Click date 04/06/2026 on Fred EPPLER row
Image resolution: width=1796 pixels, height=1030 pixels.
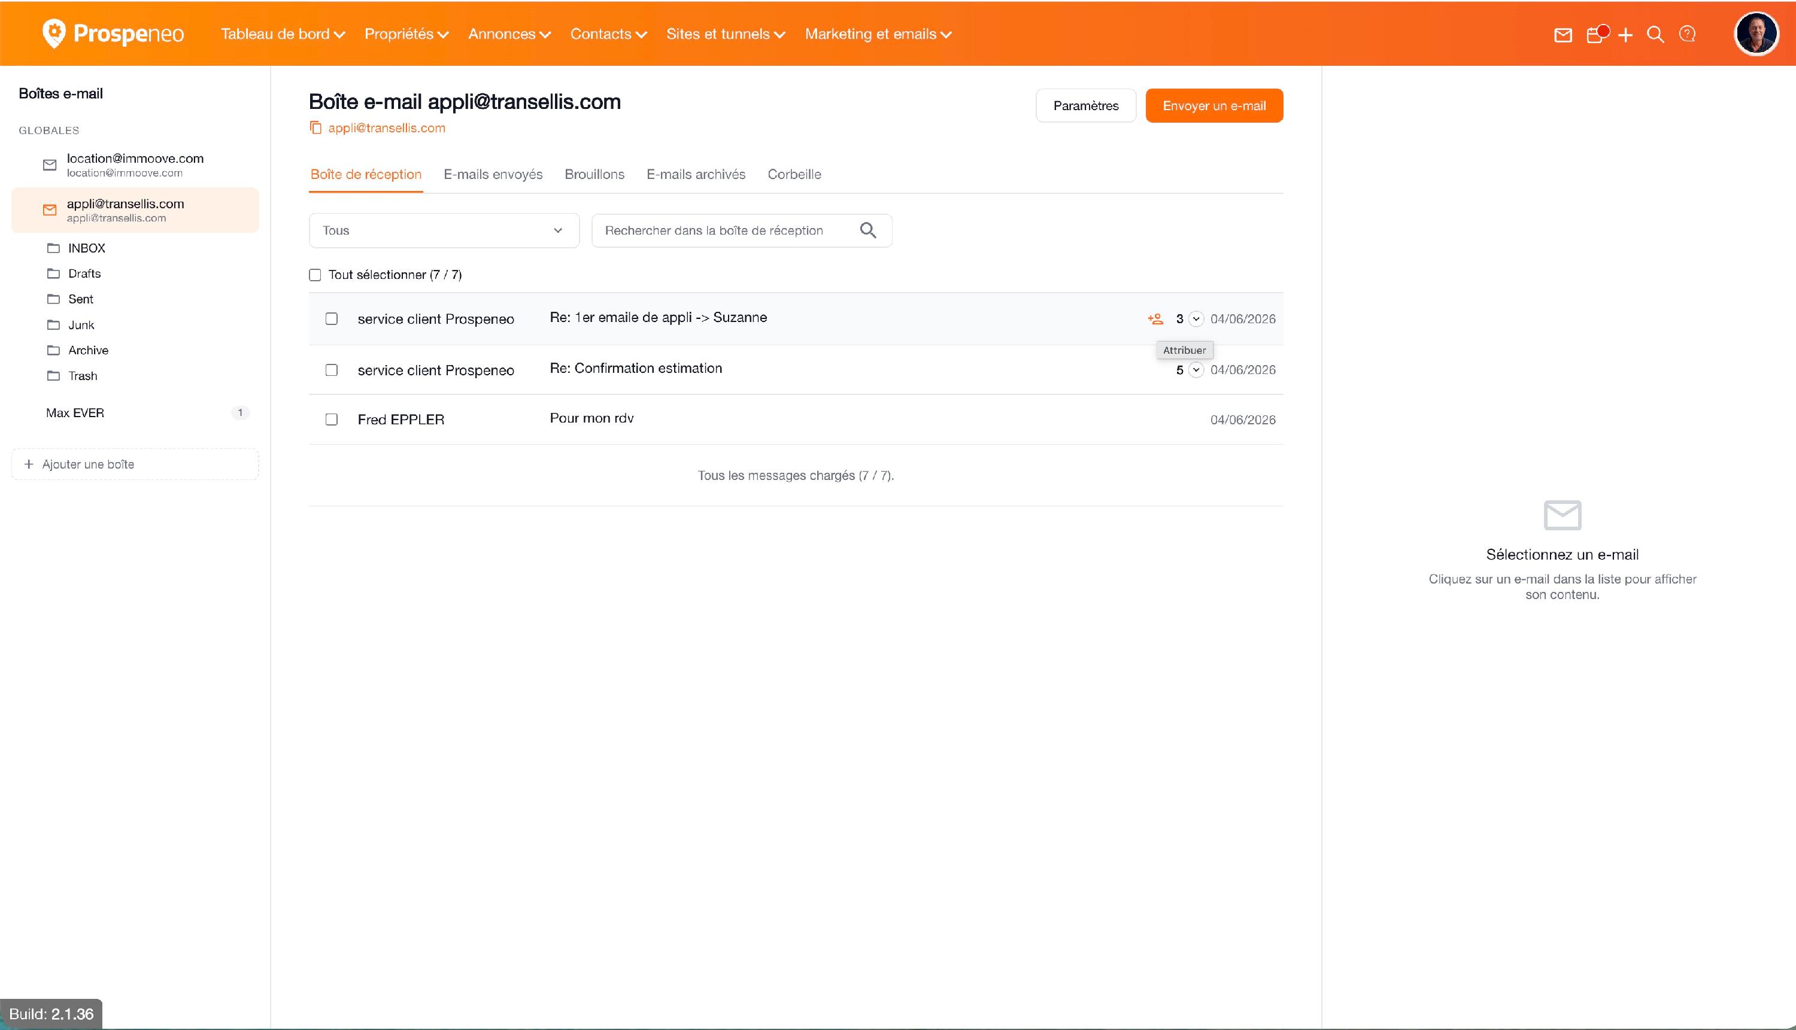click(1243, 420)
